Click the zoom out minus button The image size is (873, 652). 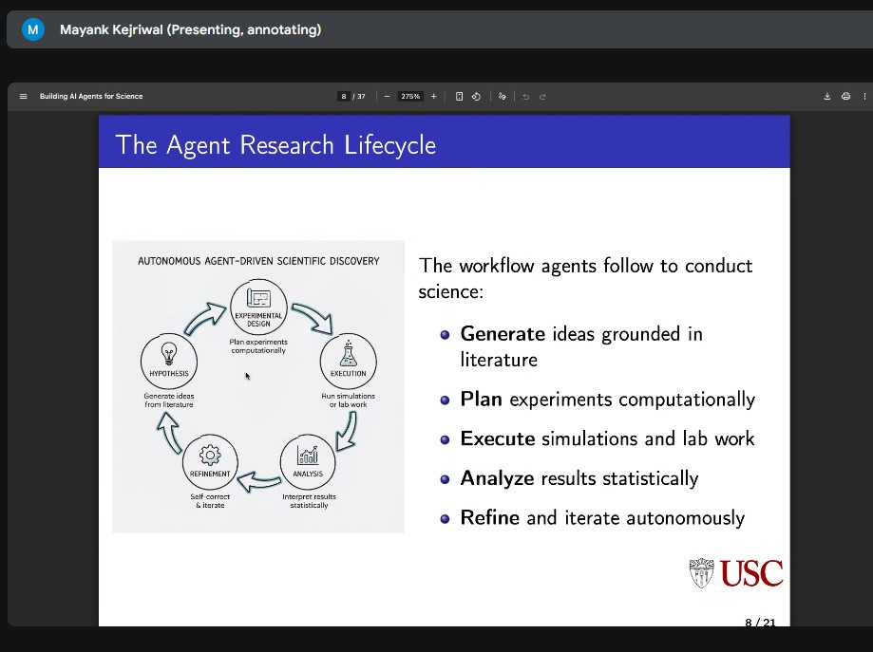click(x=387, y=96)
